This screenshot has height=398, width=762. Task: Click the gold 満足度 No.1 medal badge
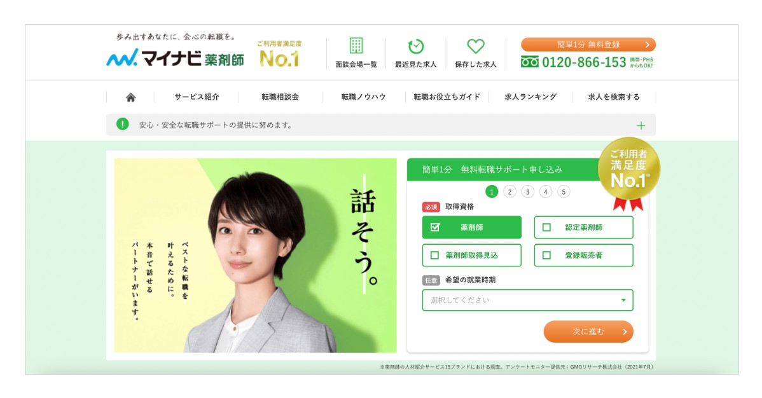[628, 173]
